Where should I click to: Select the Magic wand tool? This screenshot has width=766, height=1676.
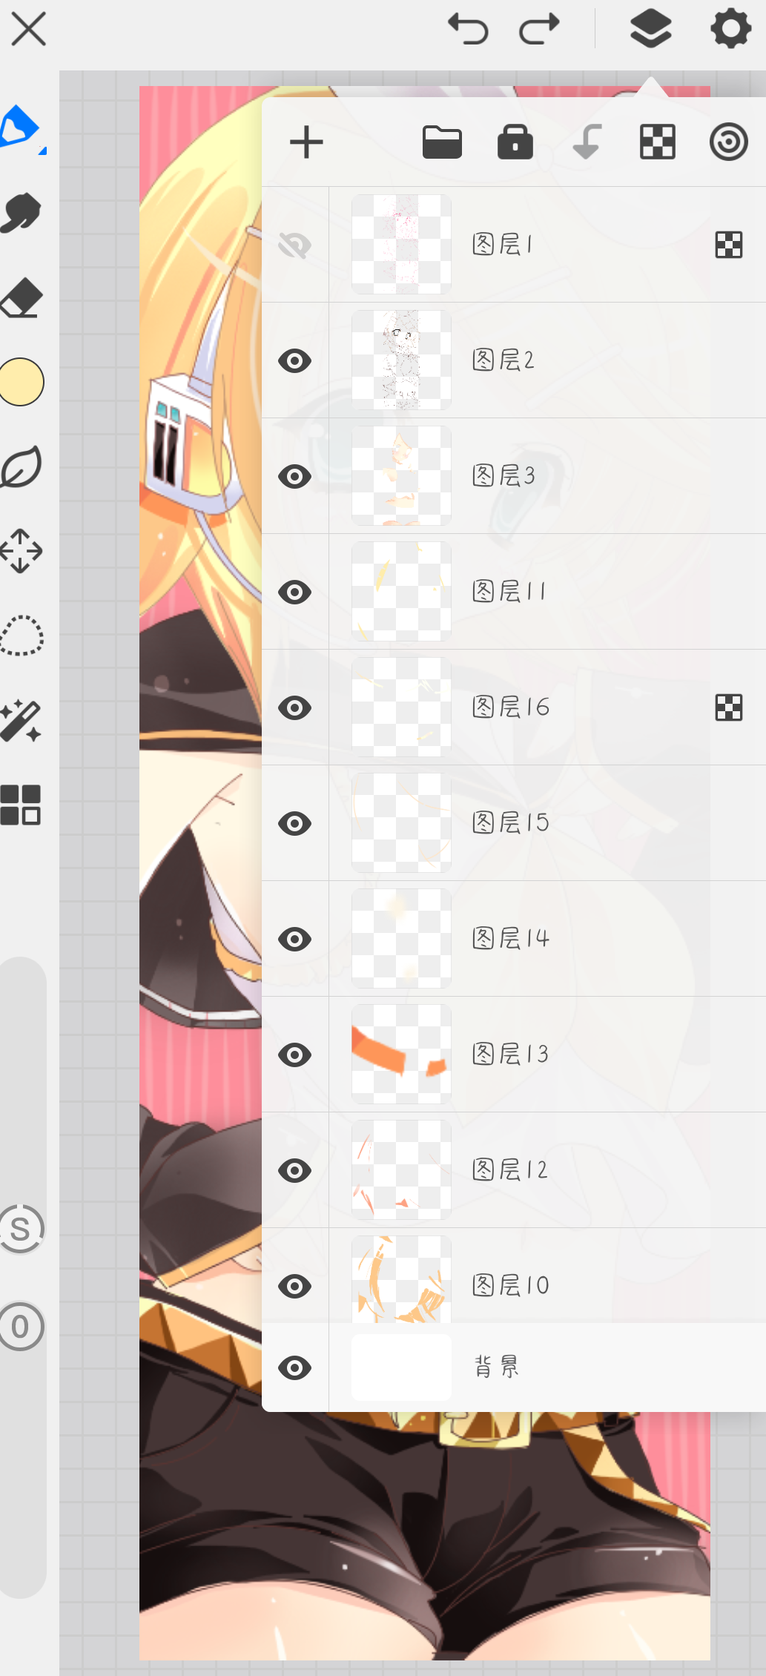pyautogui.click(x=21, y=721)
